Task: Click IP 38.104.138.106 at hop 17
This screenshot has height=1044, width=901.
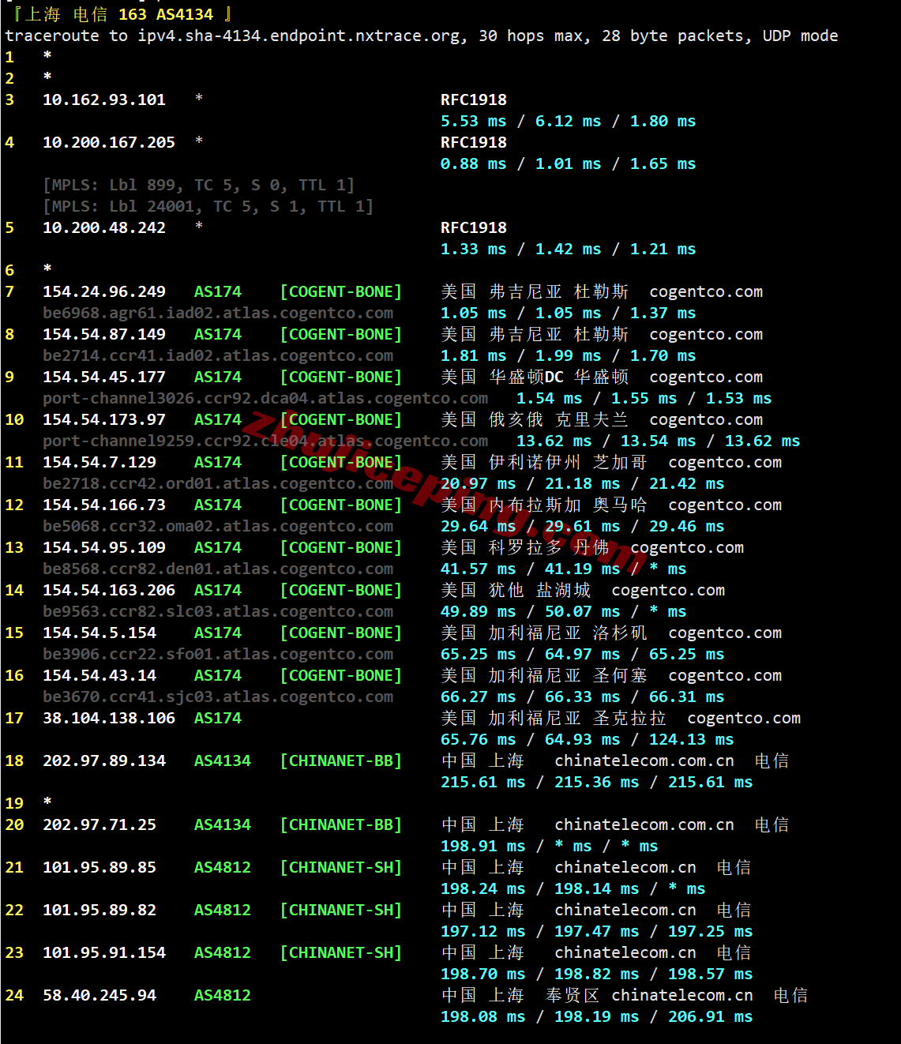Action: click(109, 718)
